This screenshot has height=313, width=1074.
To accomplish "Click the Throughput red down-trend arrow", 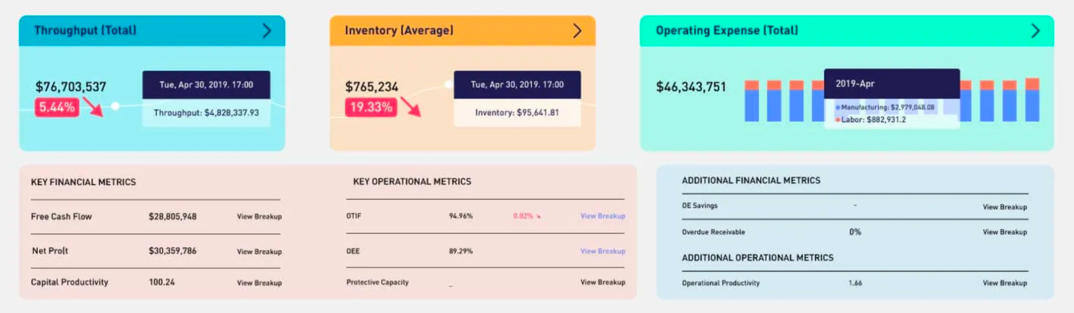I will point(92,107).
